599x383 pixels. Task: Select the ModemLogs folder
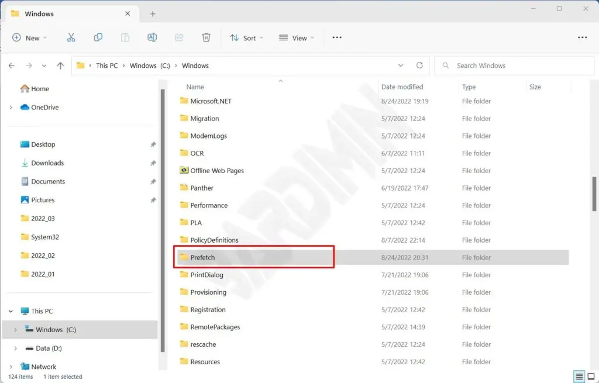coord(208,136)
